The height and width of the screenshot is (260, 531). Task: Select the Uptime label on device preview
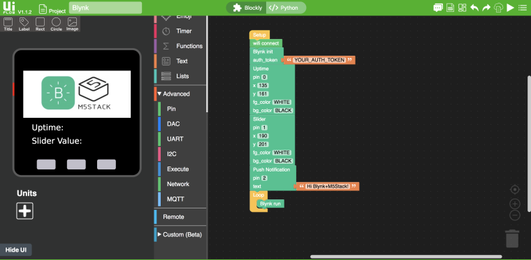point(48,128)
